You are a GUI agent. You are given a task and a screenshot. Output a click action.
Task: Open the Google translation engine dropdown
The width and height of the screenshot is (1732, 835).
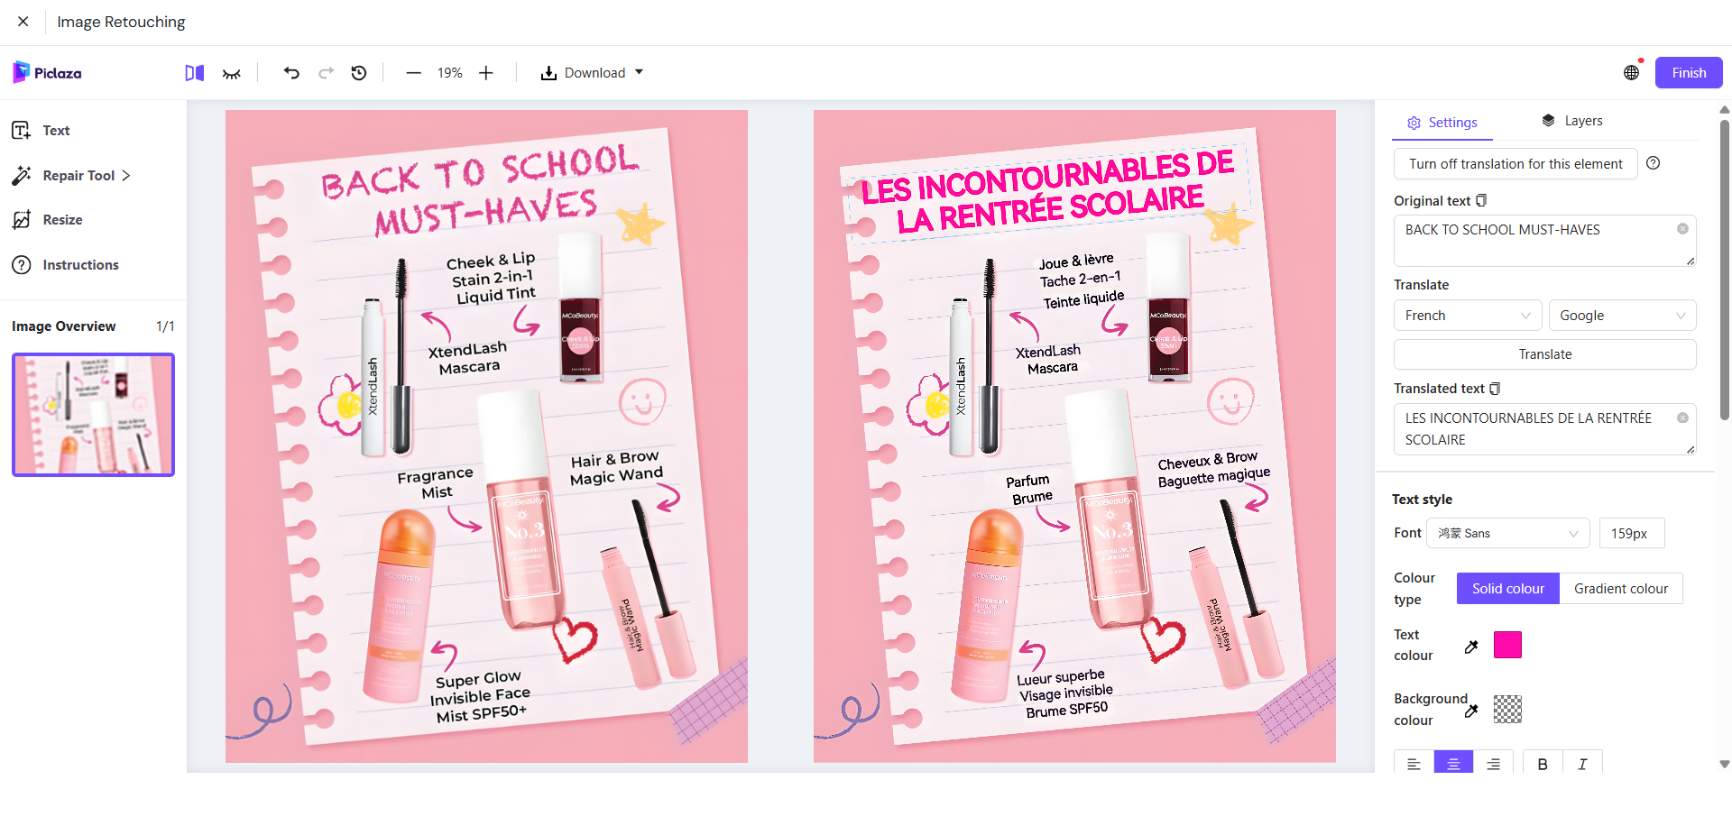pyautogui.click(x=1622, y=316)
